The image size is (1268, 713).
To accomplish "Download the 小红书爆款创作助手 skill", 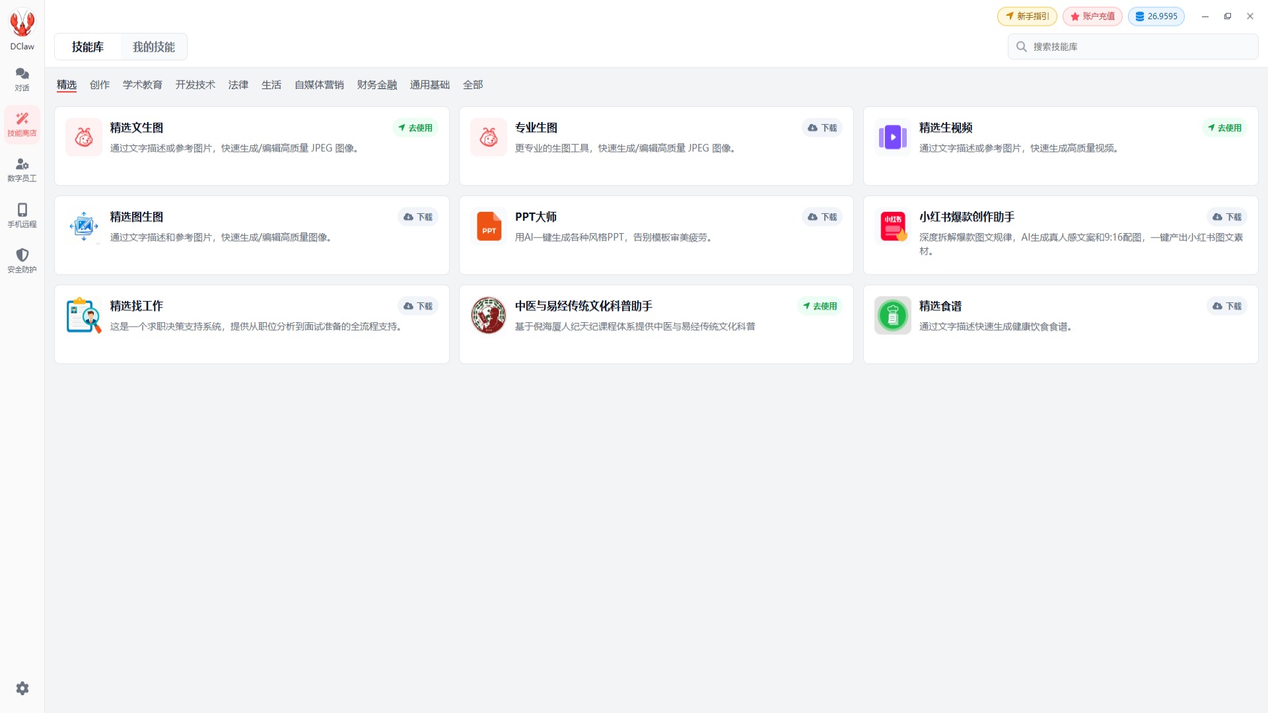I will point(1227,217).
